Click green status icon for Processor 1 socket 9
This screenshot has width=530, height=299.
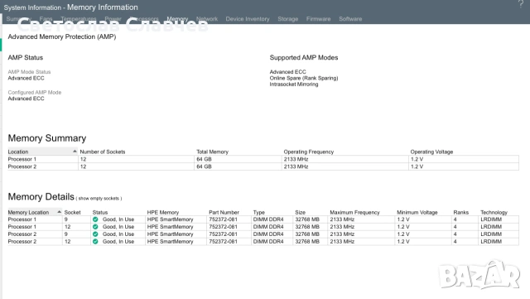(95, 219)
